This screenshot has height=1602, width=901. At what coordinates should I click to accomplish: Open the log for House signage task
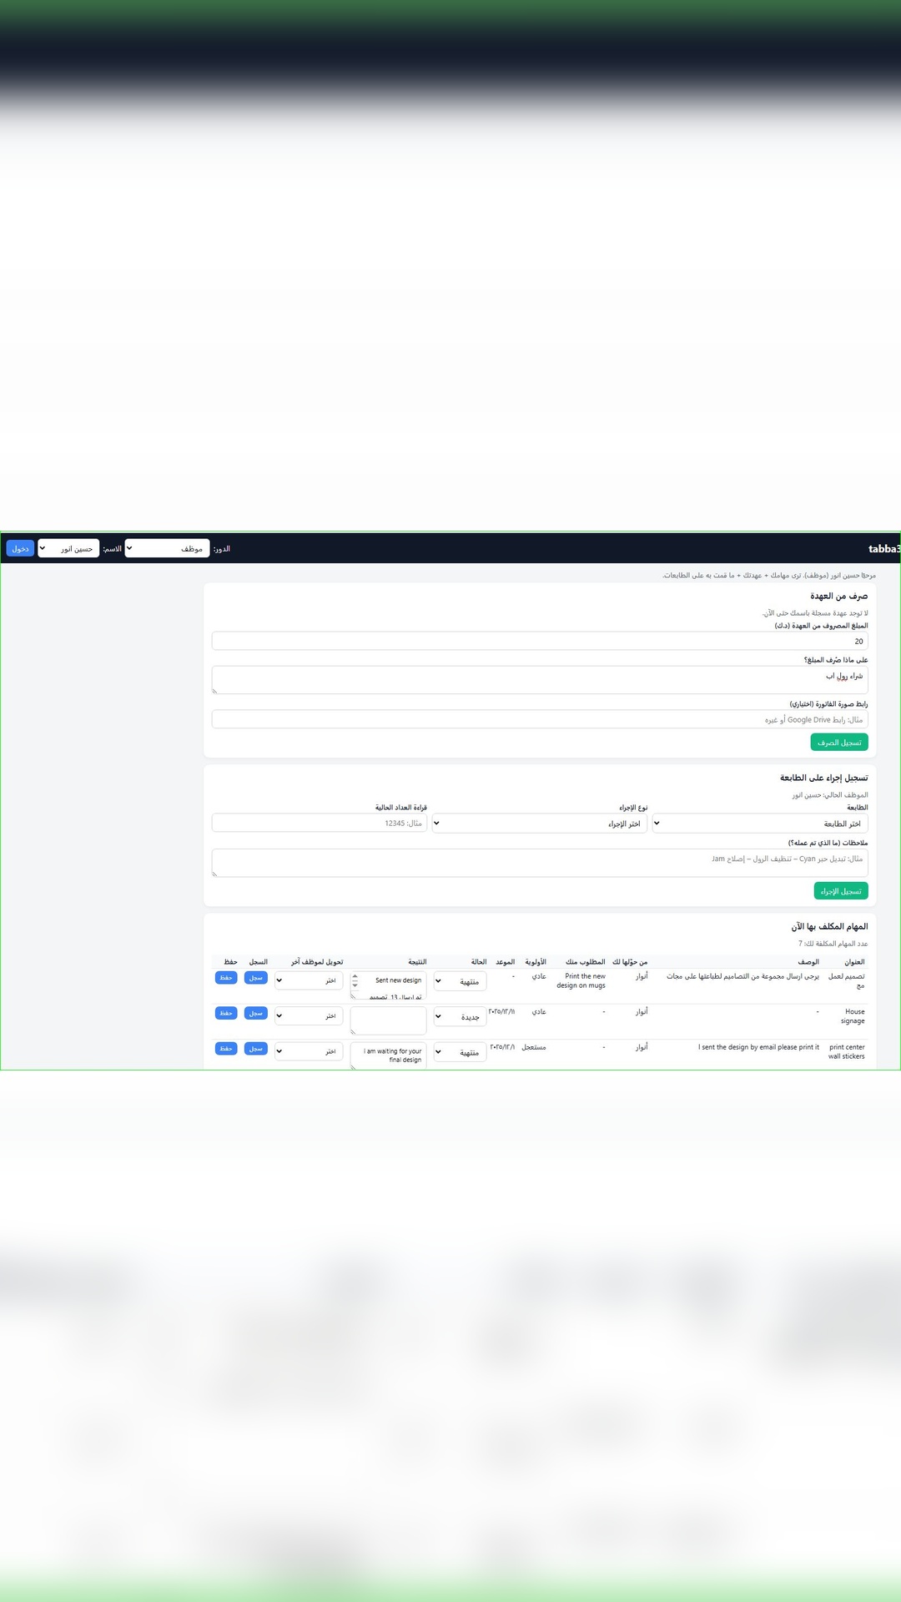(256, 1013)
